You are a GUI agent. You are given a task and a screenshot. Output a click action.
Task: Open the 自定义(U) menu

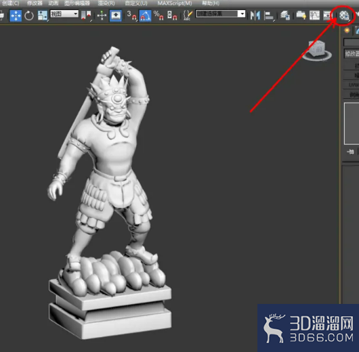coord(136,3)
